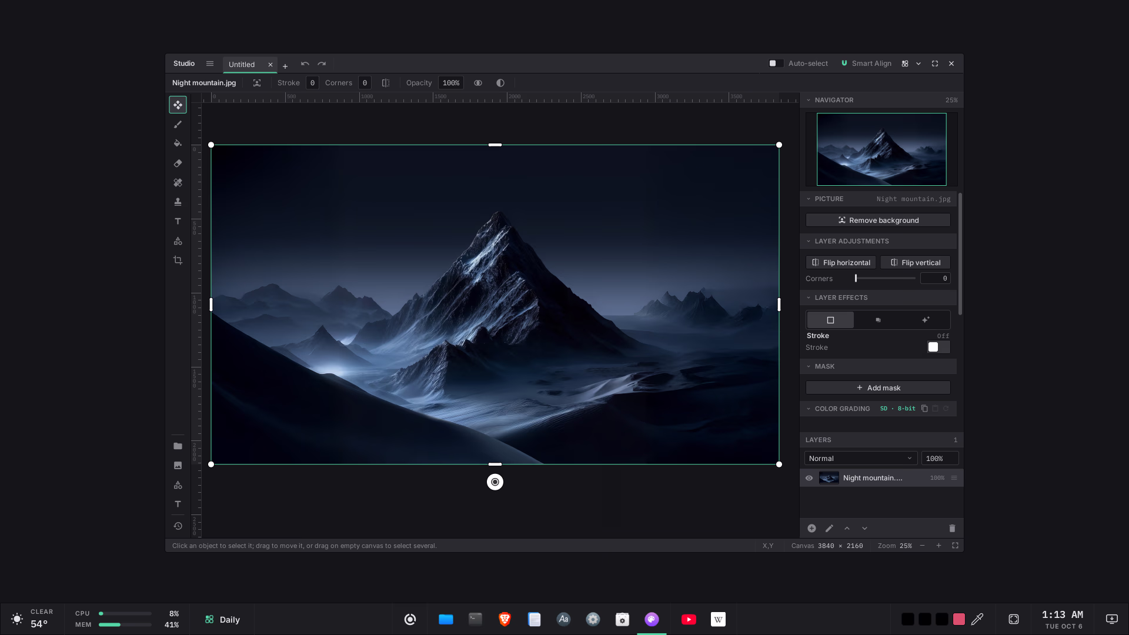Select the Eraser tool
1129x635 pixels.
coord(178,163)
